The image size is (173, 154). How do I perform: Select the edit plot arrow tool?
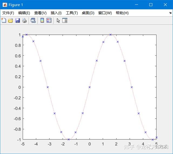tap(58, 20)
